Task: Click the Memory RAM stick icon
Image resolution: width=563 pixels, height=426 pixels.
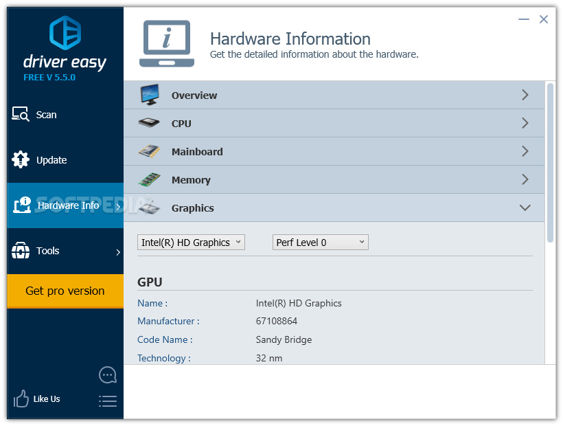Action: tap(150, 179)
